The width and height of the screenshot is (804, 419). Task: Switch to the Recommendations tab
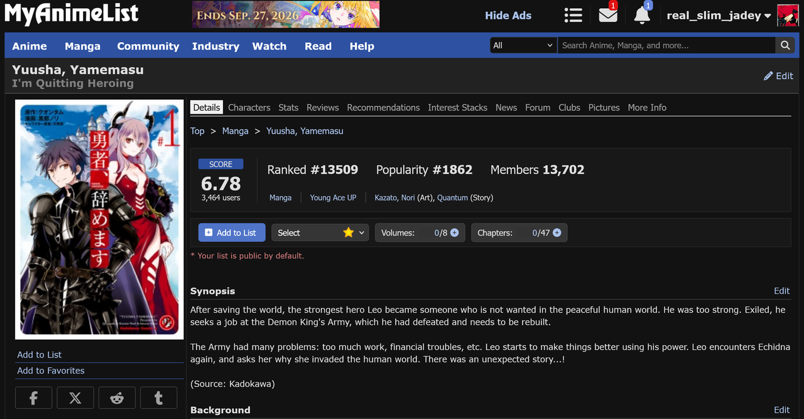click(383, 107)
